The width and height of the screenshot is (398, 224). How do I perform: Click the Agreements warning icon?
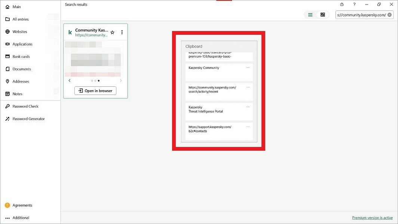point(7,205)
